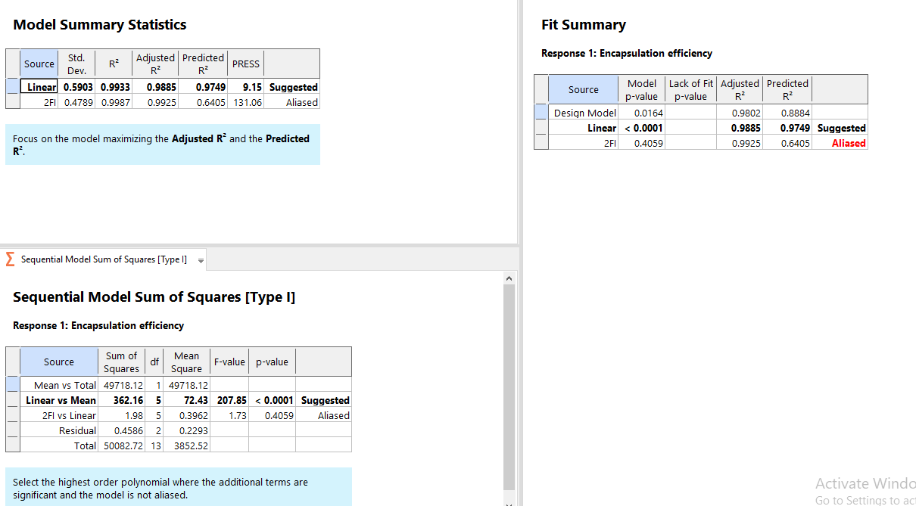Click the Model p-value column header
The width and height of the screenshot is (916, 506).
(642, 89)
